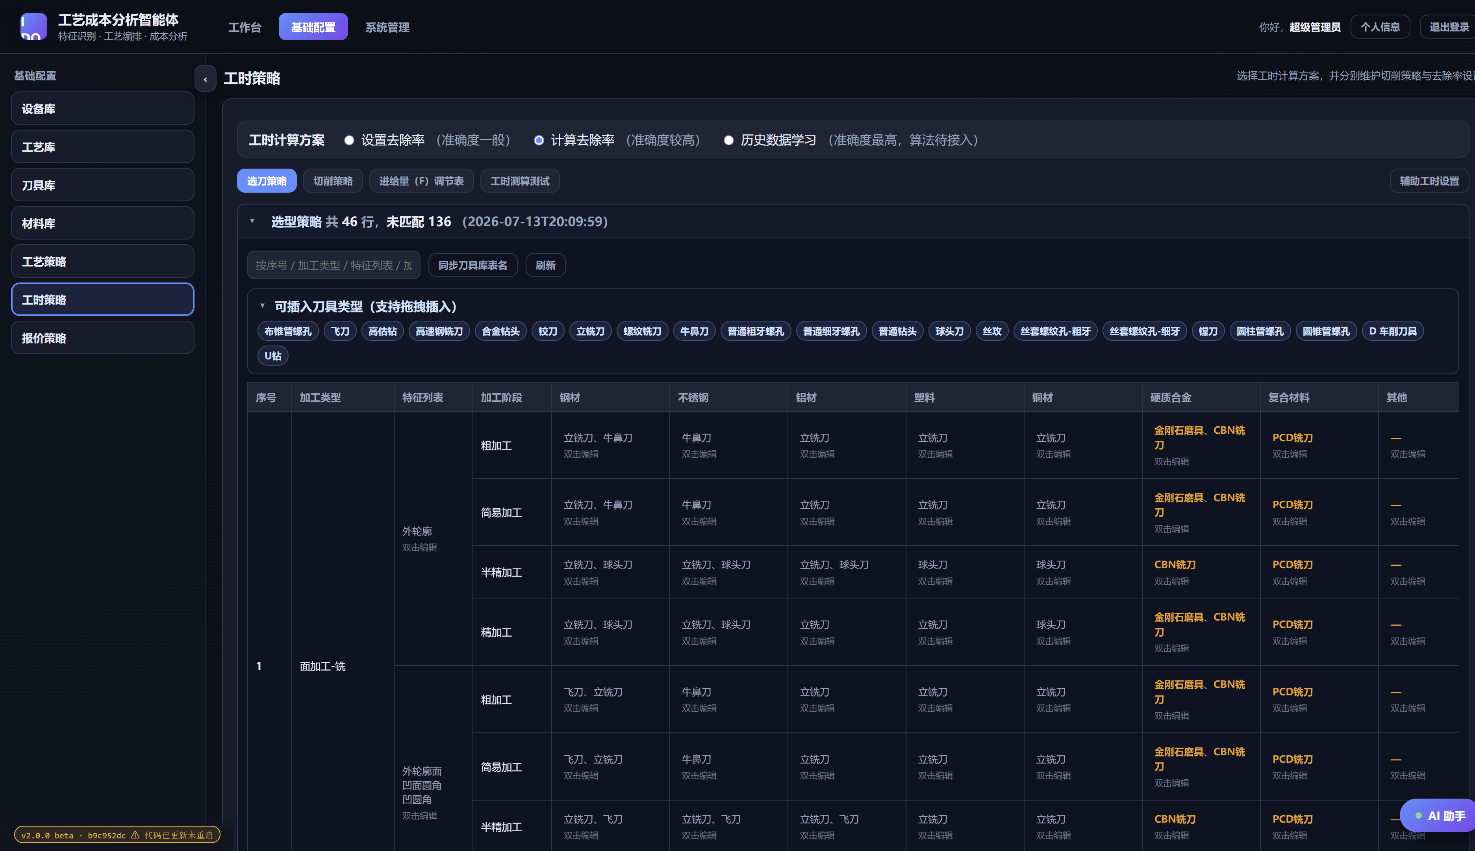
Task: Open 进给量（F）调节表 tab
Action: point(421,181)
